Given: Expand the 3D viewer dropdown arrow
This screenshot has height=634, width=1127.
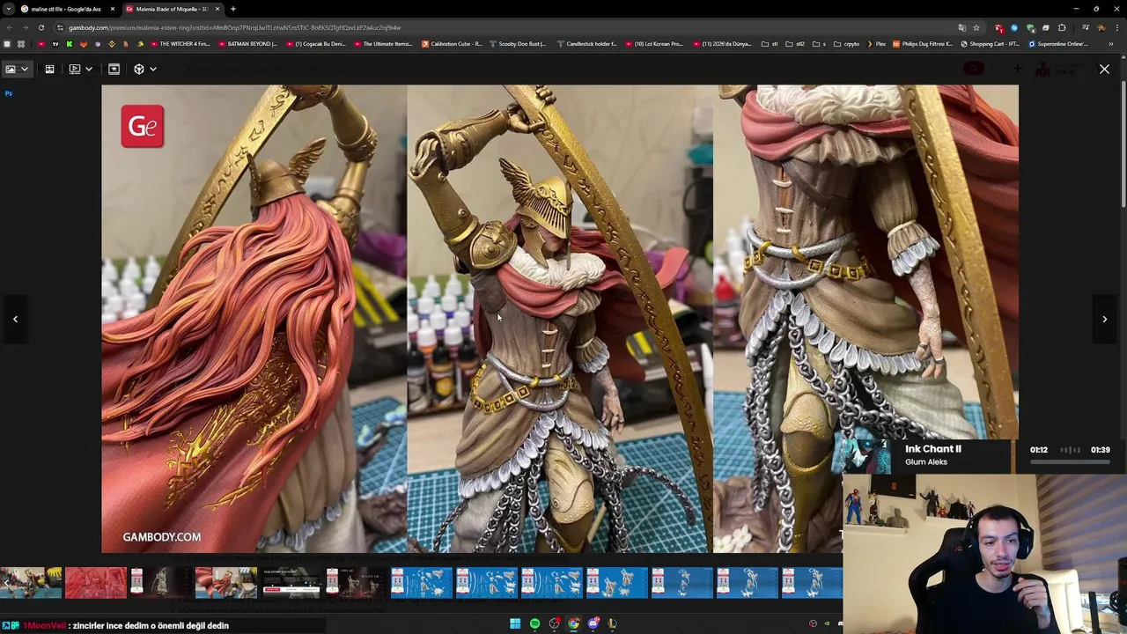Looking at the screenshot, I should click(x=153, y=69).
